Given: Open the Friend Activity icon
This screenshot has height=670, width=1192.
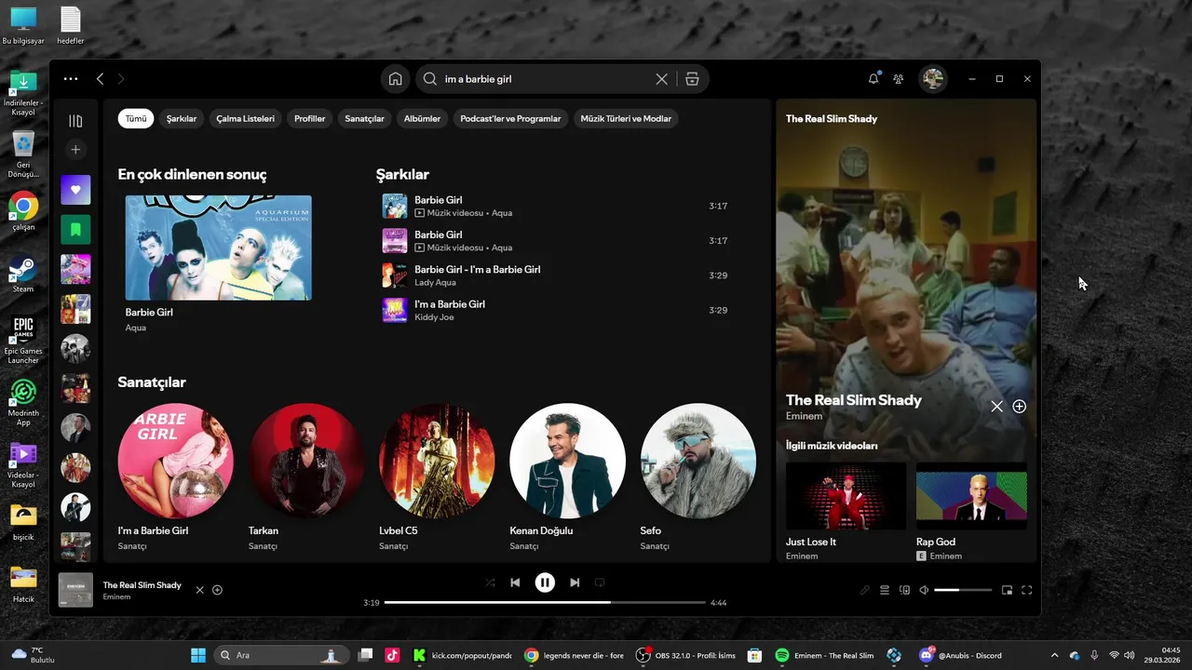Looking at the screenshot, I should [899, 79].
